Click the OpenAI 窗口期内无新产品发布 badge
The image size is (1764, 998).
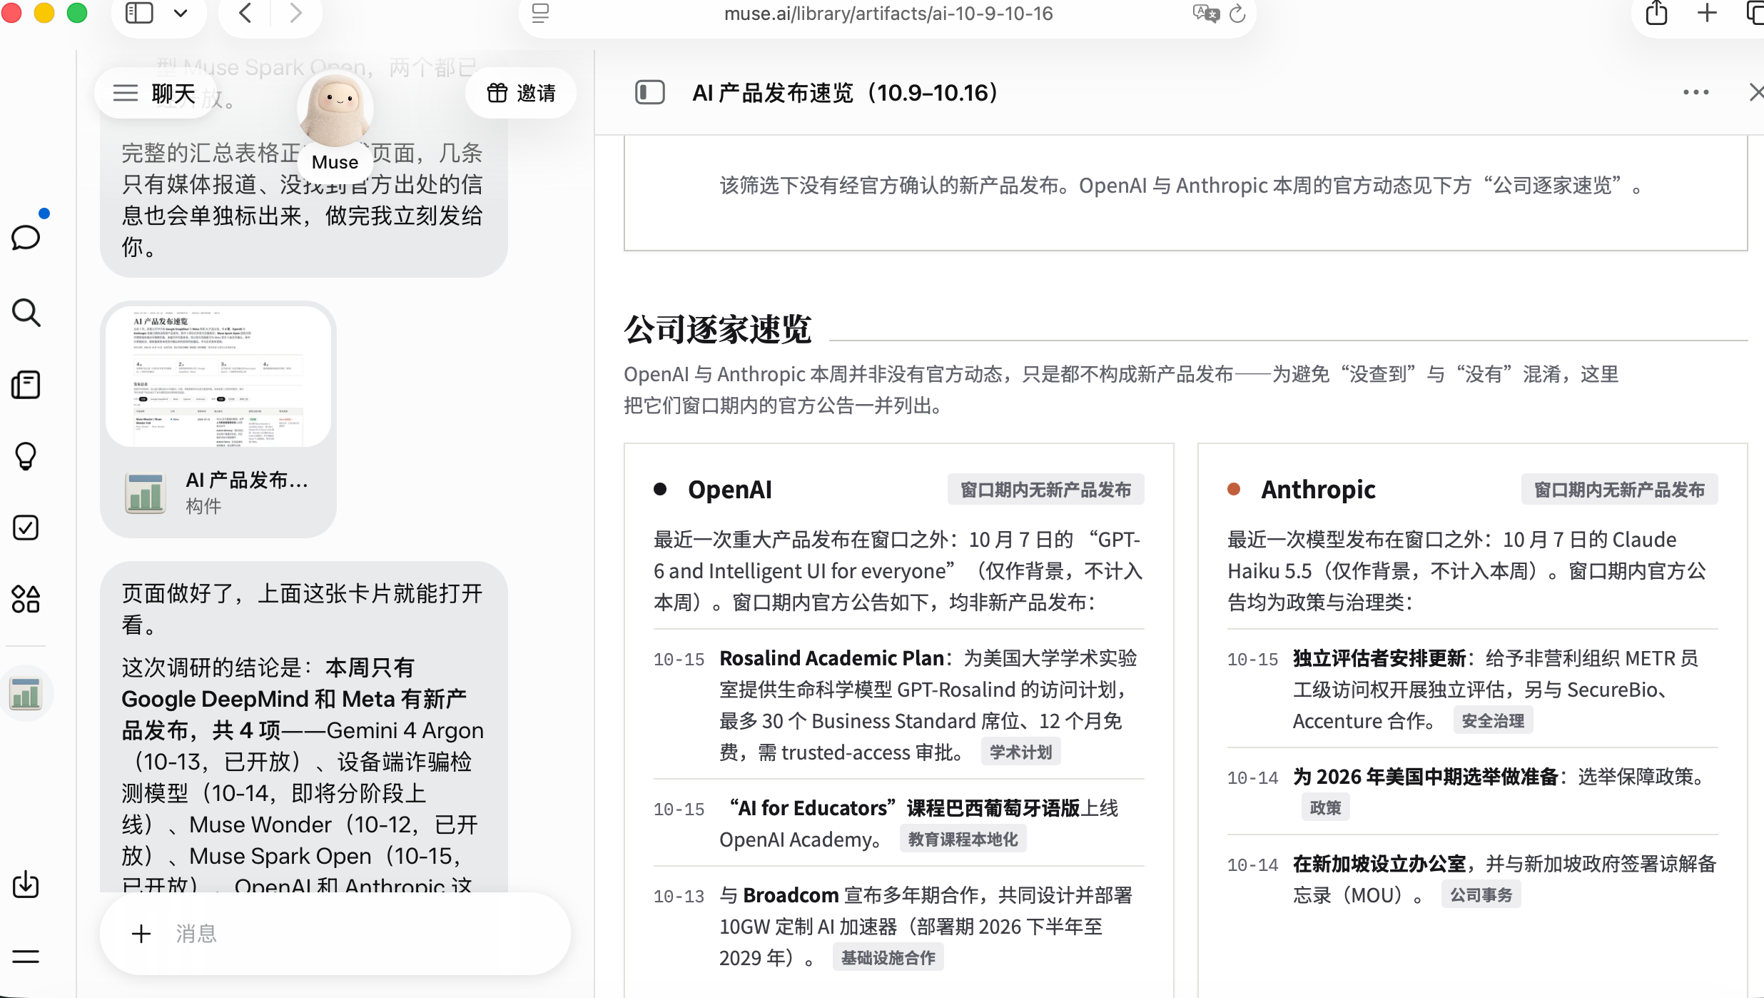1046,490
